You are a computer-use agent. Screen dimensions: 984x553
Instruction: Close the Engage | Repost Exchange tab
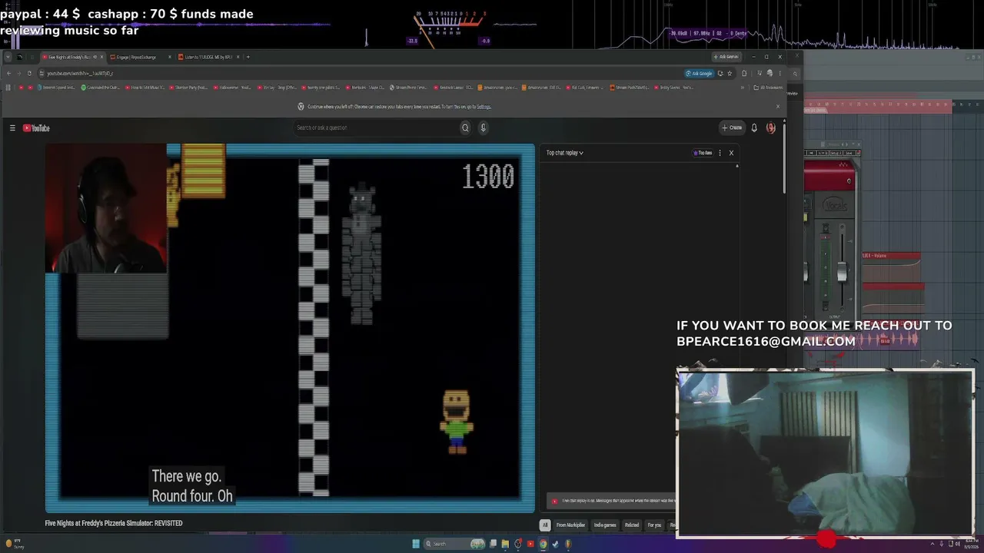pyautogui.click(x=169, y=57)
